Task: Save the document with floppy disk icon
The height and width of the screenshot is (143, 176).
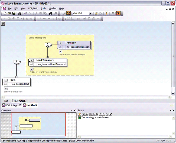Action: click(14, 13)
